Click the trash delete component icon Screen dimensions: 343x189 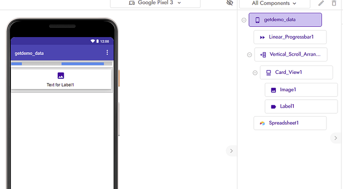[x=334, y=3]
